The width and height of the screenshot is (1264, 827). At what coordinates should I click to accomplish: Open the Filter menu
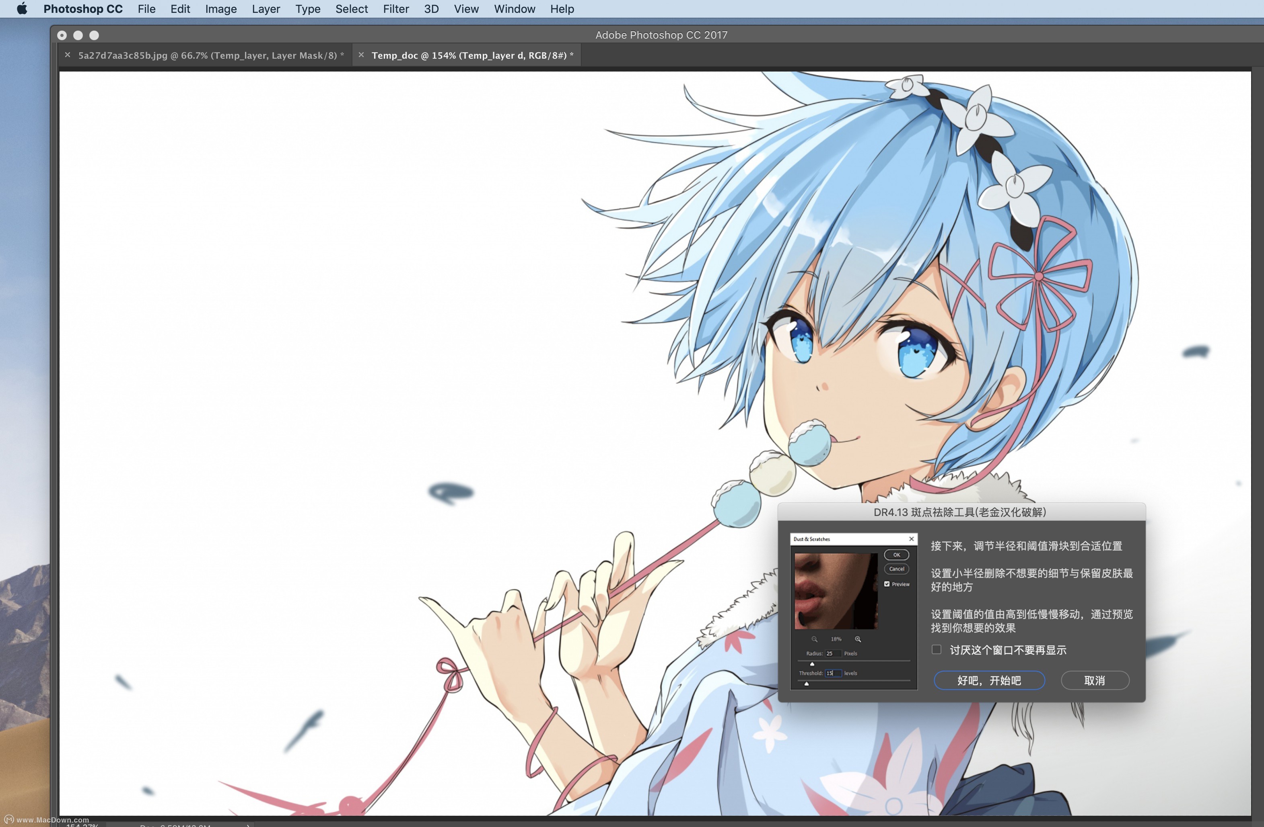coord(396,9)
